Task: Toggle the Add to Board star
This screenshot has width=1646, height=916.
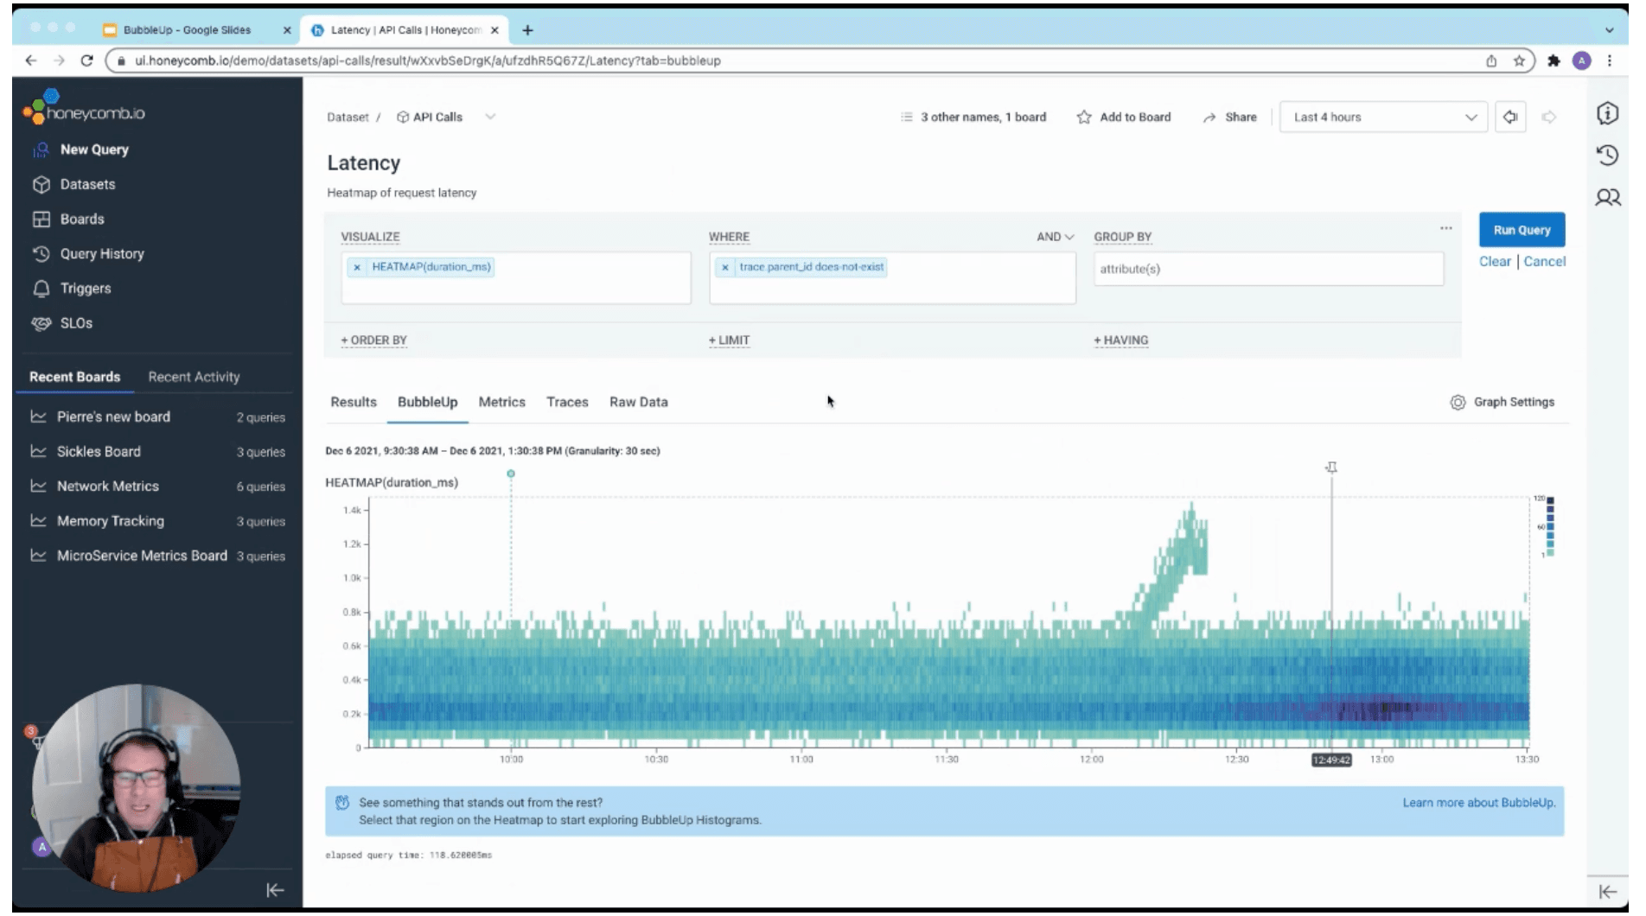Action: point(1082,117)
